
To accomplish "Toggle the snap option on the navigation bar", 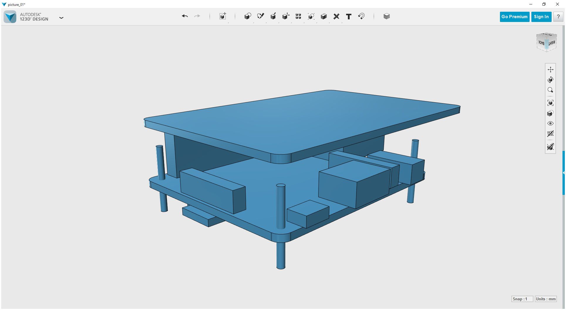I will point(550,147).
